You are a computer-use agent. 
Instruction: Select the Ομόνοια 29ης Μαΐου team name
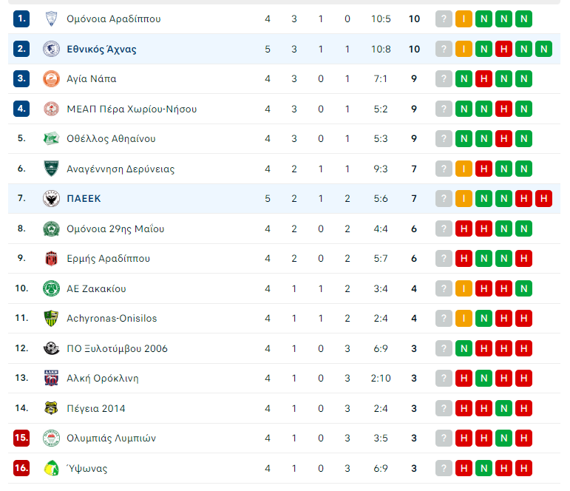[115, 228]
